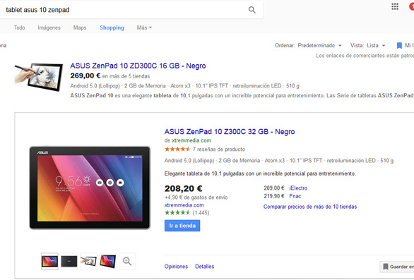
Task: Select first colorful front-view thumbnail
Action: 49,261
